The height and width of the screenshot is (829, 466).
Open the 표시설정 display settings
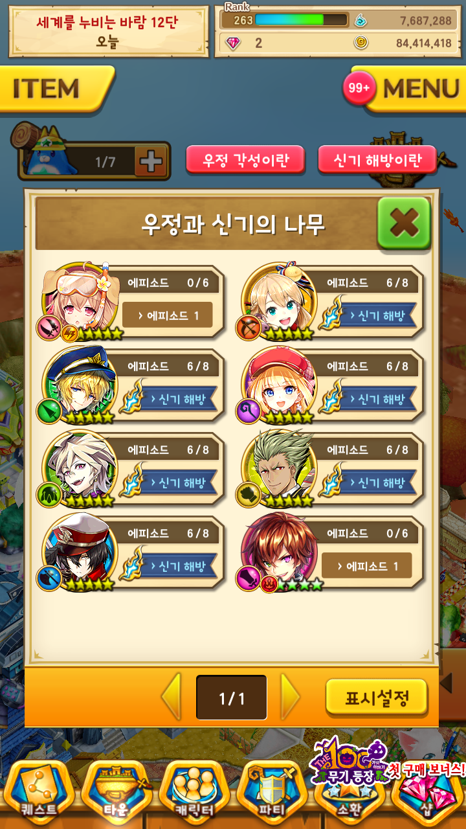(x=377, y=698)
